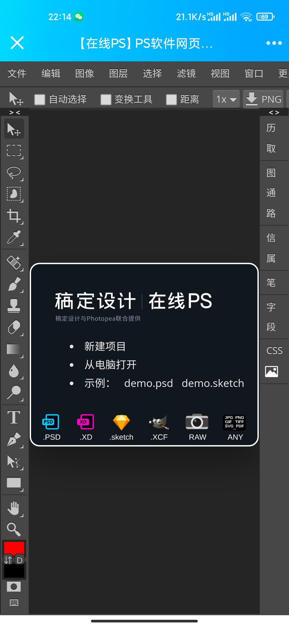Open the RAW camera format icon

[197, 427]
